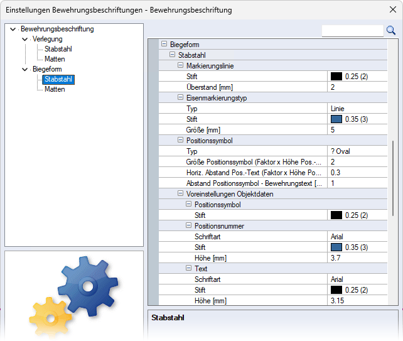The image size is (403, 341).
Task: Click the Eisenmarkierungstyp Stift blue color swatch
Action: (x=336, y=119)
